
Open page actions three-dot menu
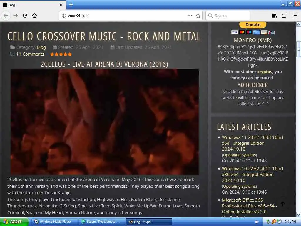[x=190, y=16]
